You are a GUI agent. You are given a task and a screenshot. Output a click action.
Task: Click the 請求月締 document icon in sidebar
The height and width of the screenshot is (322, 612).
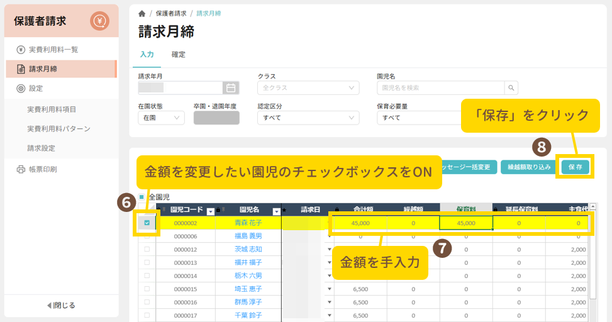pyautogui.click(x=21, y=69)
